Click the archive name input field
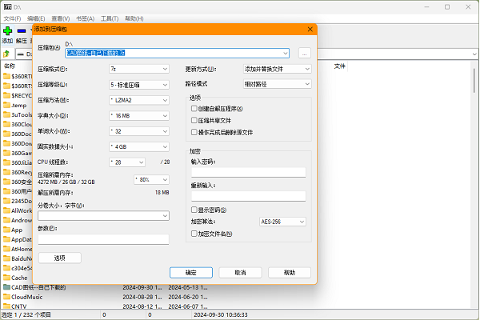The height and width of the screenshot is (320, 480). [x=177, y=53]
